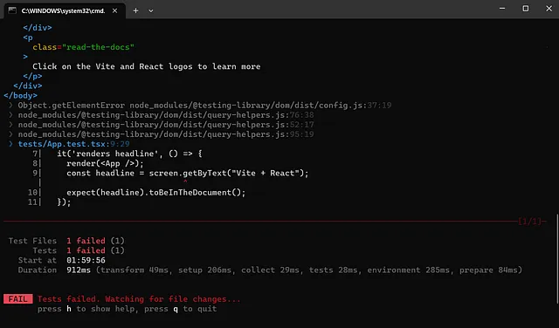The height and width of the screenshot is (328, 559).
Task: Click the vertical scrollbar thumb
Action: pos(557,259)
